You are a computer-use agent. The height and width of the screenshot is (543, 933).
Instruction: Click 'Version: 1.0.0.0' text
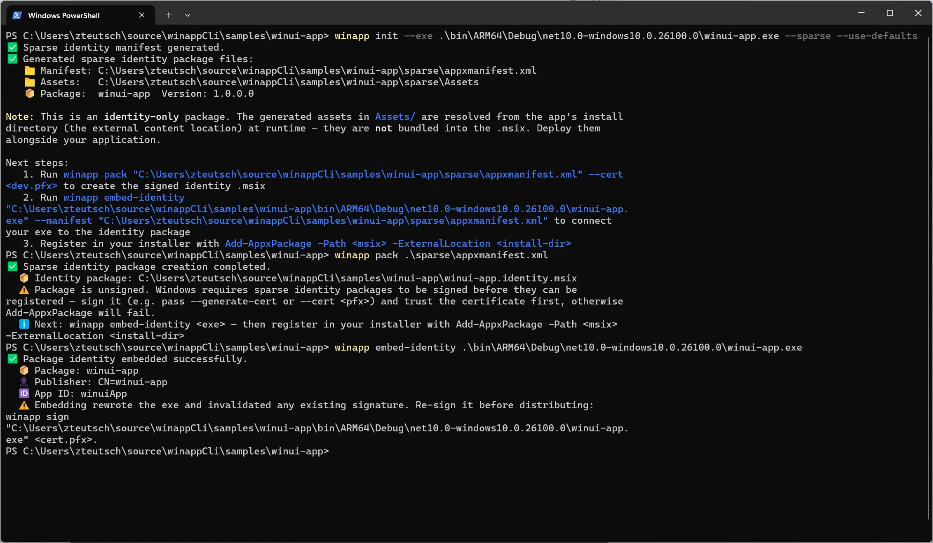208,94
